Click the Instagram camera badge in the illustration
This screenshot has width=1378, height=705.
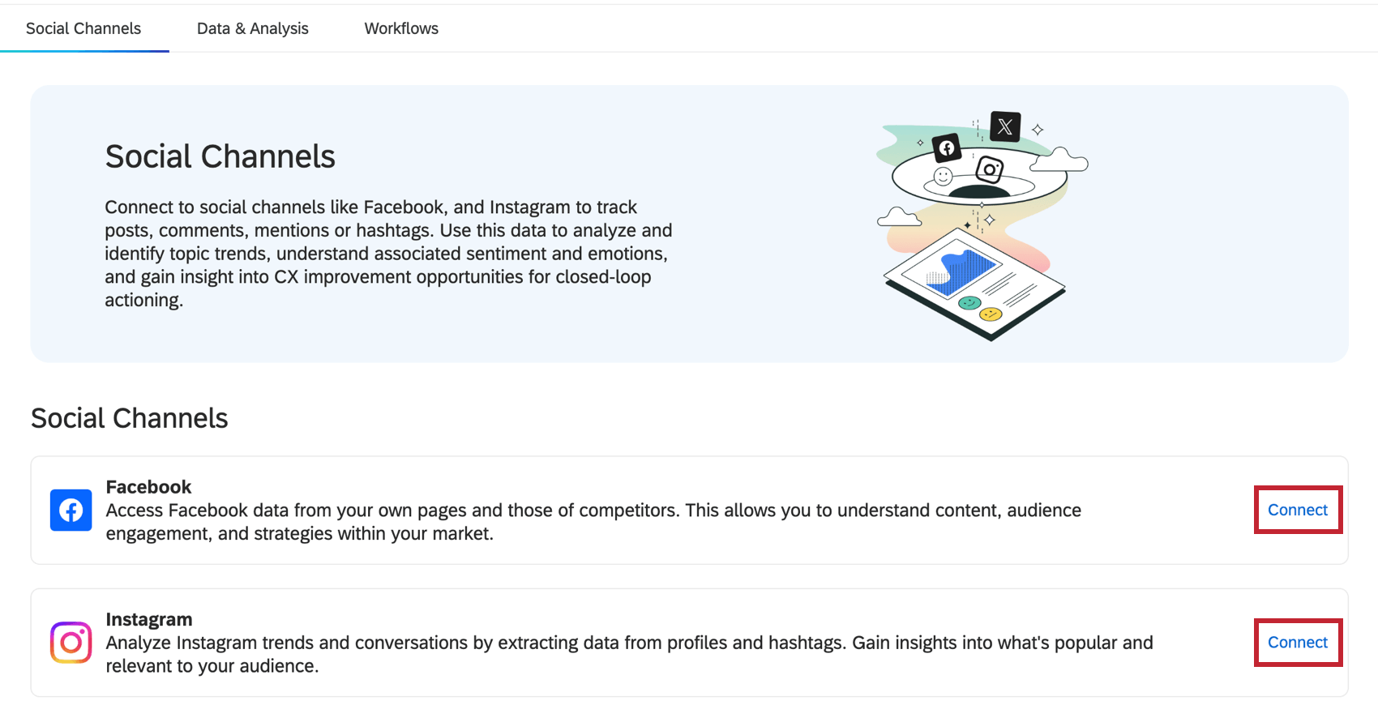tap(989, 169)
